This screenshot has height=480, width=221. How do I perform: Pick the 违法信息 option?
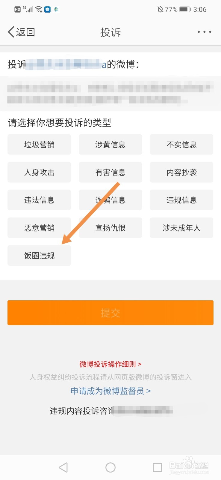coord(39,200)
